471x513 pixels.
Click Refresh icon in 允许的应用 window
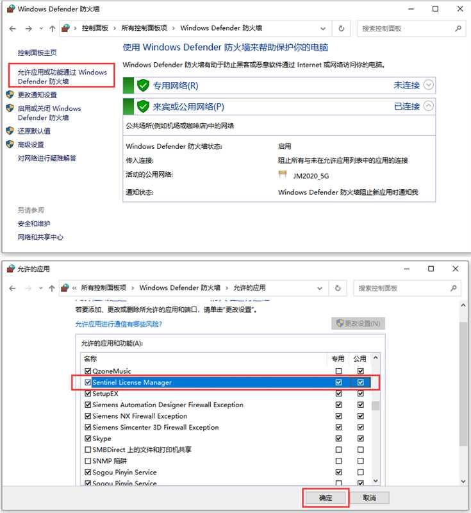338,288
